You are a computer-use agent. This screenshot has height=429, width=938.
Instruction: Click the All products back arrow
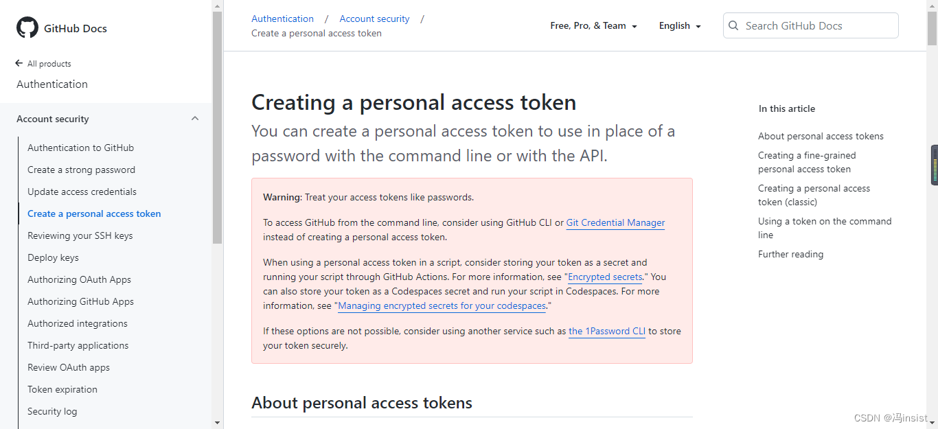pos(17,63)
